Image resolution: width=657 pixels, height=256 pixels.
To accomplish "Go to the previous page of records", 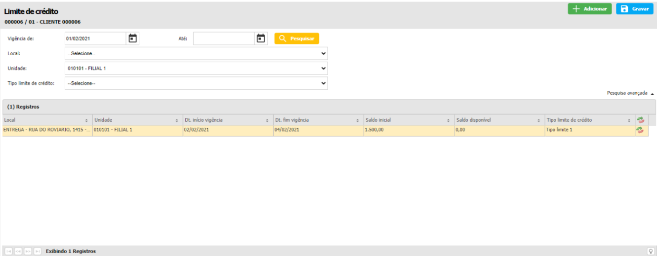I will click(x=19, y=252).
